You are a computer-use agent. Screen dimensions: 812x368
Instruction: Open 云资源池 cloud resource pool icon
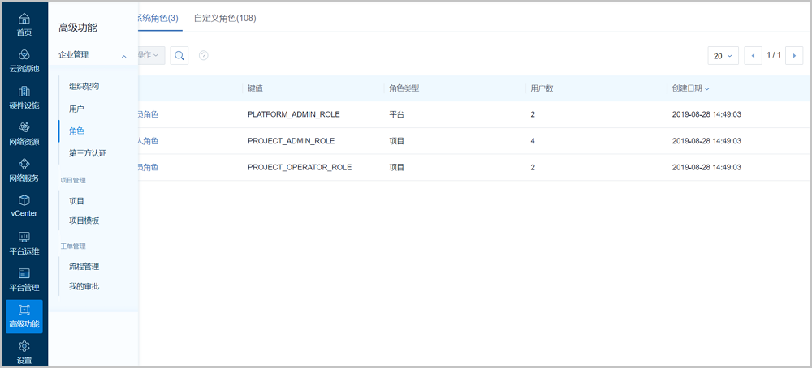point(24,55)
